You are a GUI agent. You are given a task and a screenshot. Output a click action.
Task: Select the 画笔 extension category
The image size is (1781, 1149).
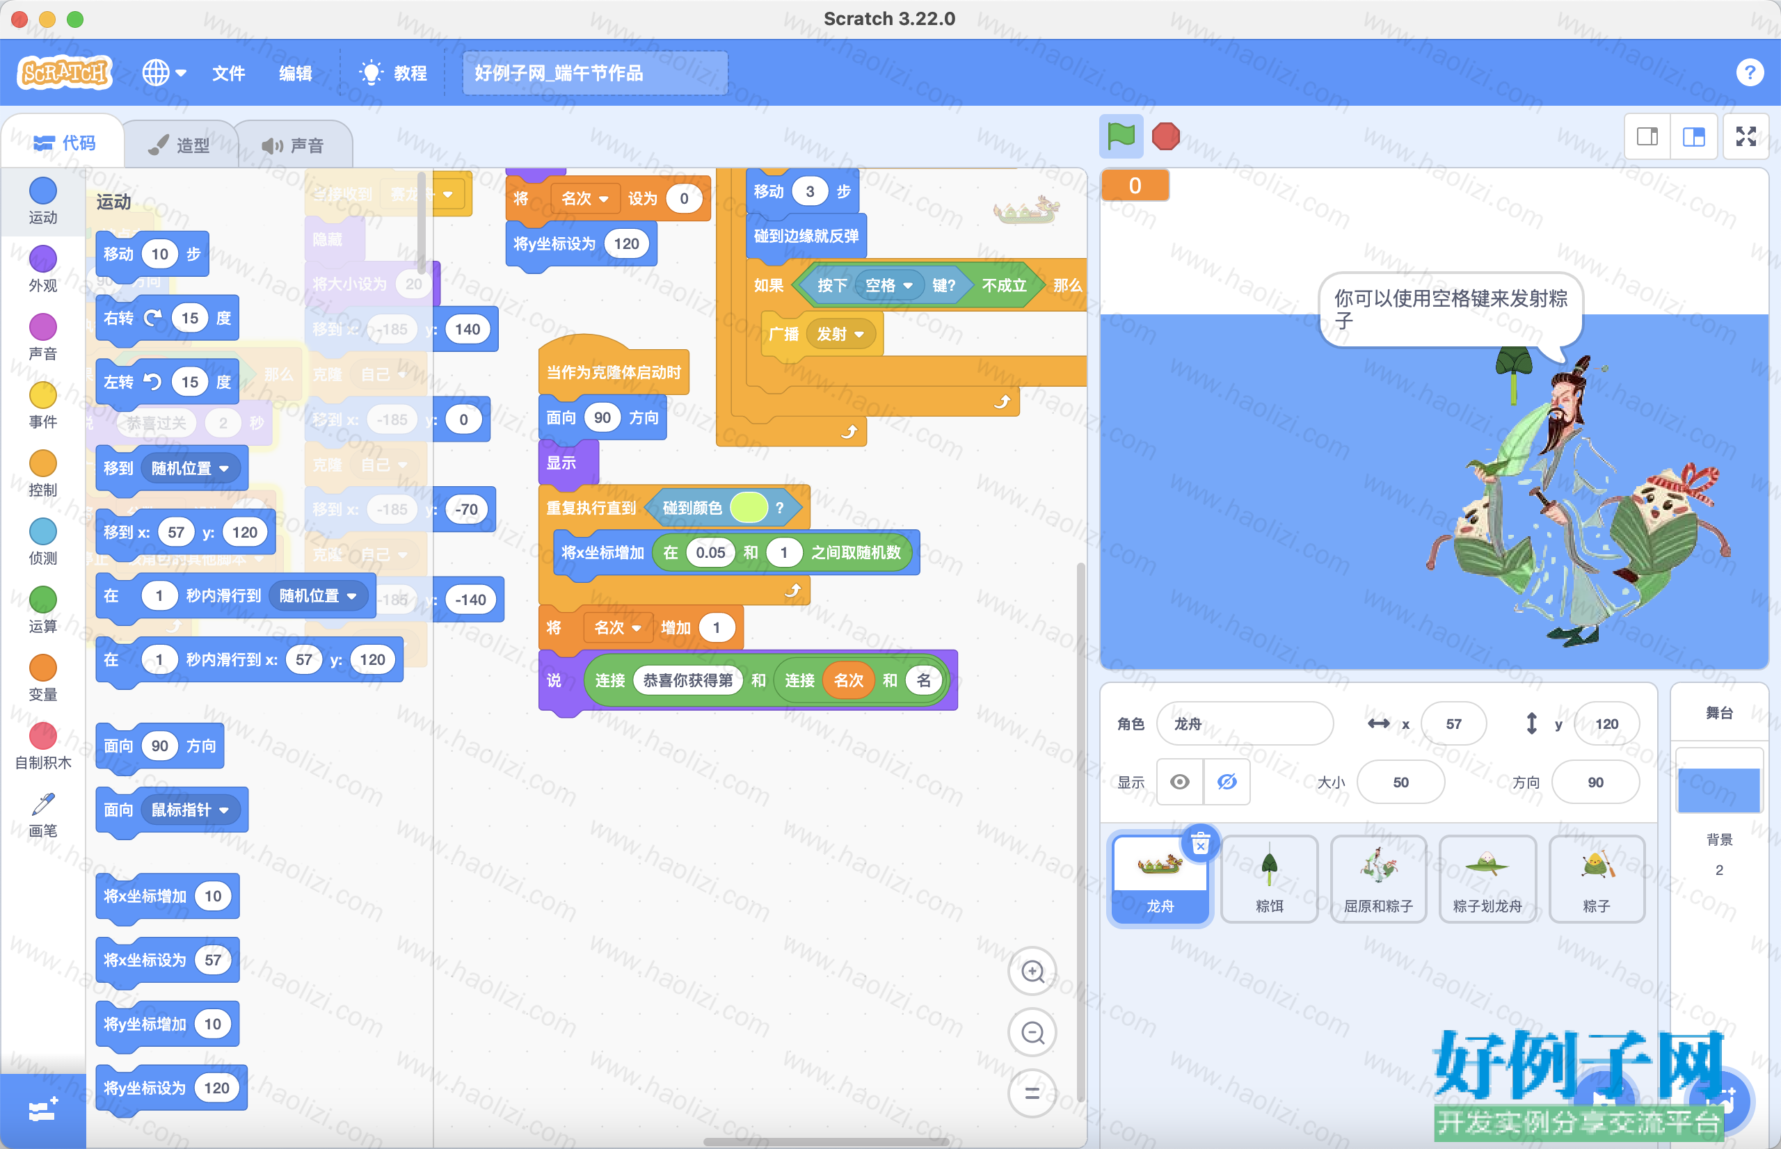[x=42, y=814]
